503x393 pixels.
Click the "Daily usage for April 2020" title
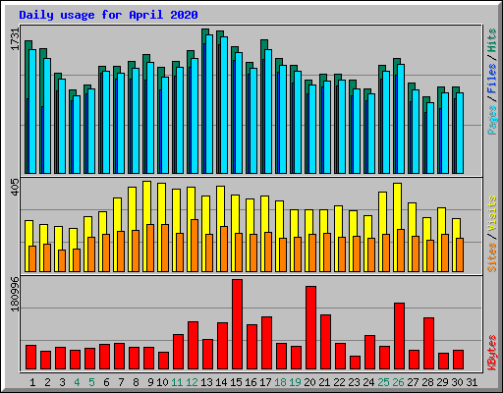coord(108,15)
